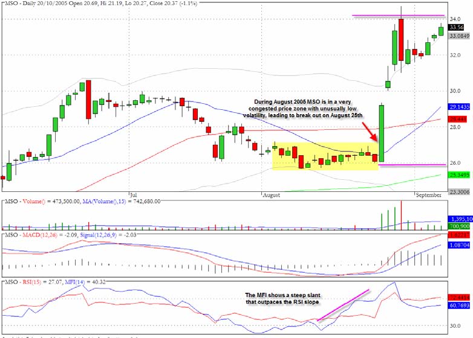Click the August date axis label

point(271,195)
